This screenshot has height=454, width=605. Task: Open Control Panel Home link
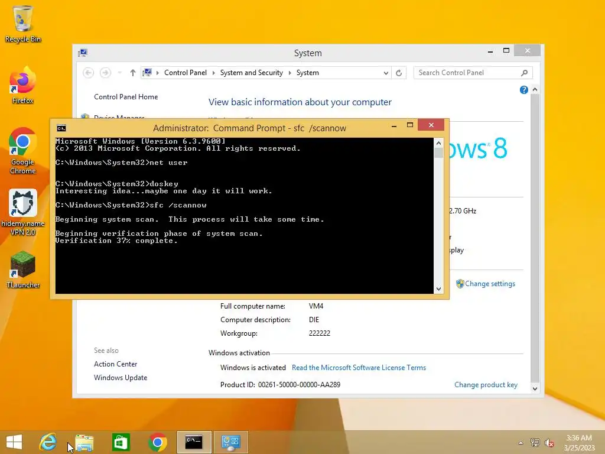[126, 97]
